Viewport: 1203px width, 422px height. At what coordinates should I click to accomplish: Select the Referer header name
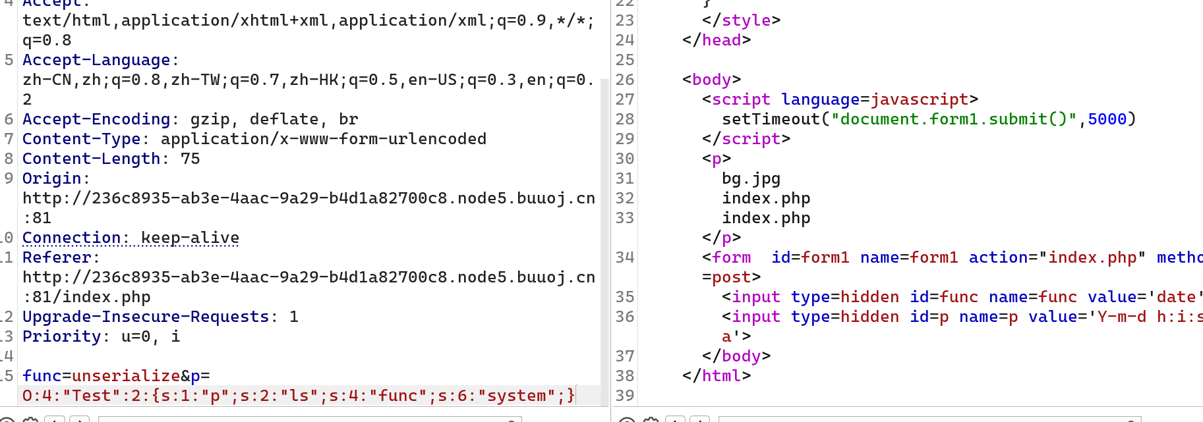57,257
